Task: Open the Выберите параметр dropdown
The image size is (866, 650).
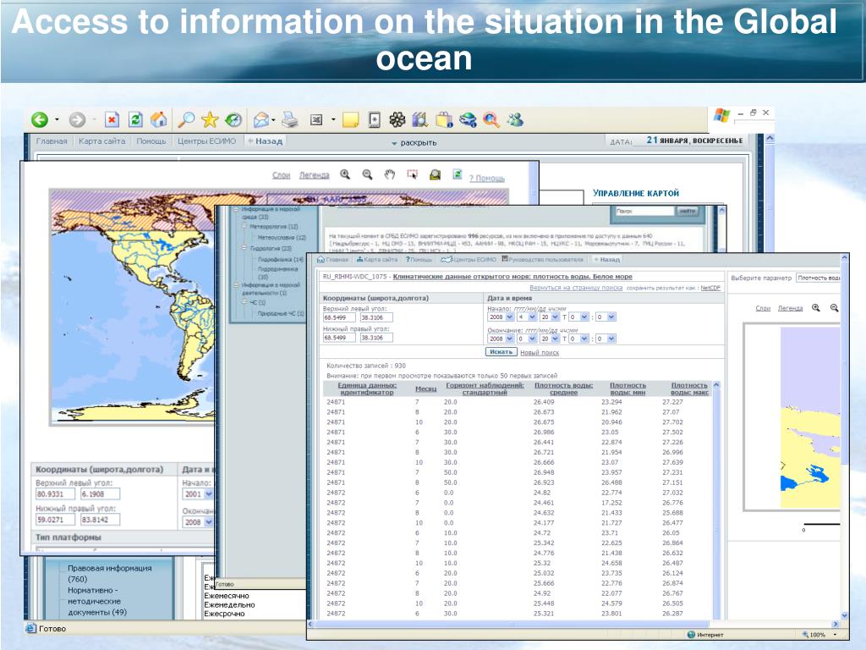Action: (x=818, y=278)
